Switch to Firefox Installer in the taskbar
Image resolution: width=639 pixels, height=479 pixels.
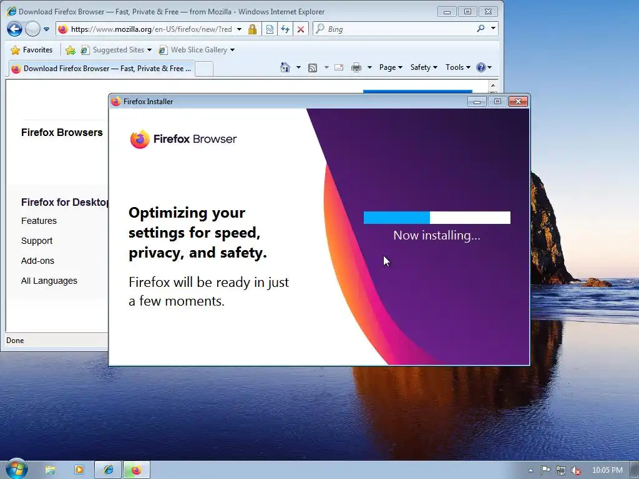(x=137, y=470)
